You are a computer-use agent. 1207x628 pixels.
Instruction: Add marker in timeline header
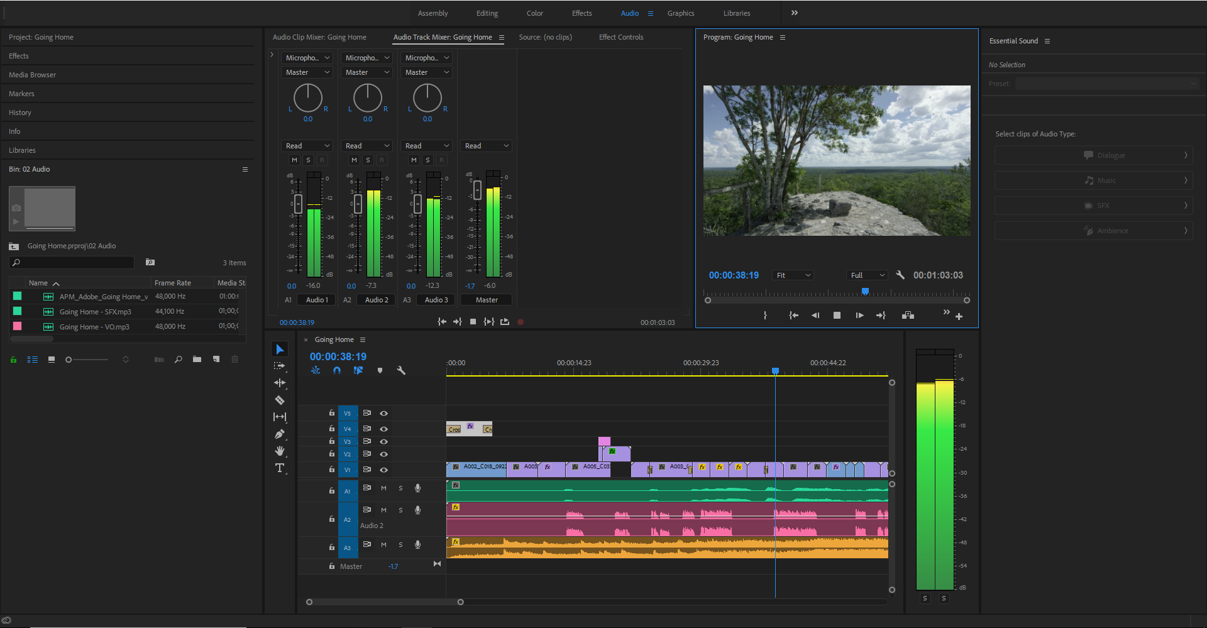pyautogui.click(x=380, y=371)
